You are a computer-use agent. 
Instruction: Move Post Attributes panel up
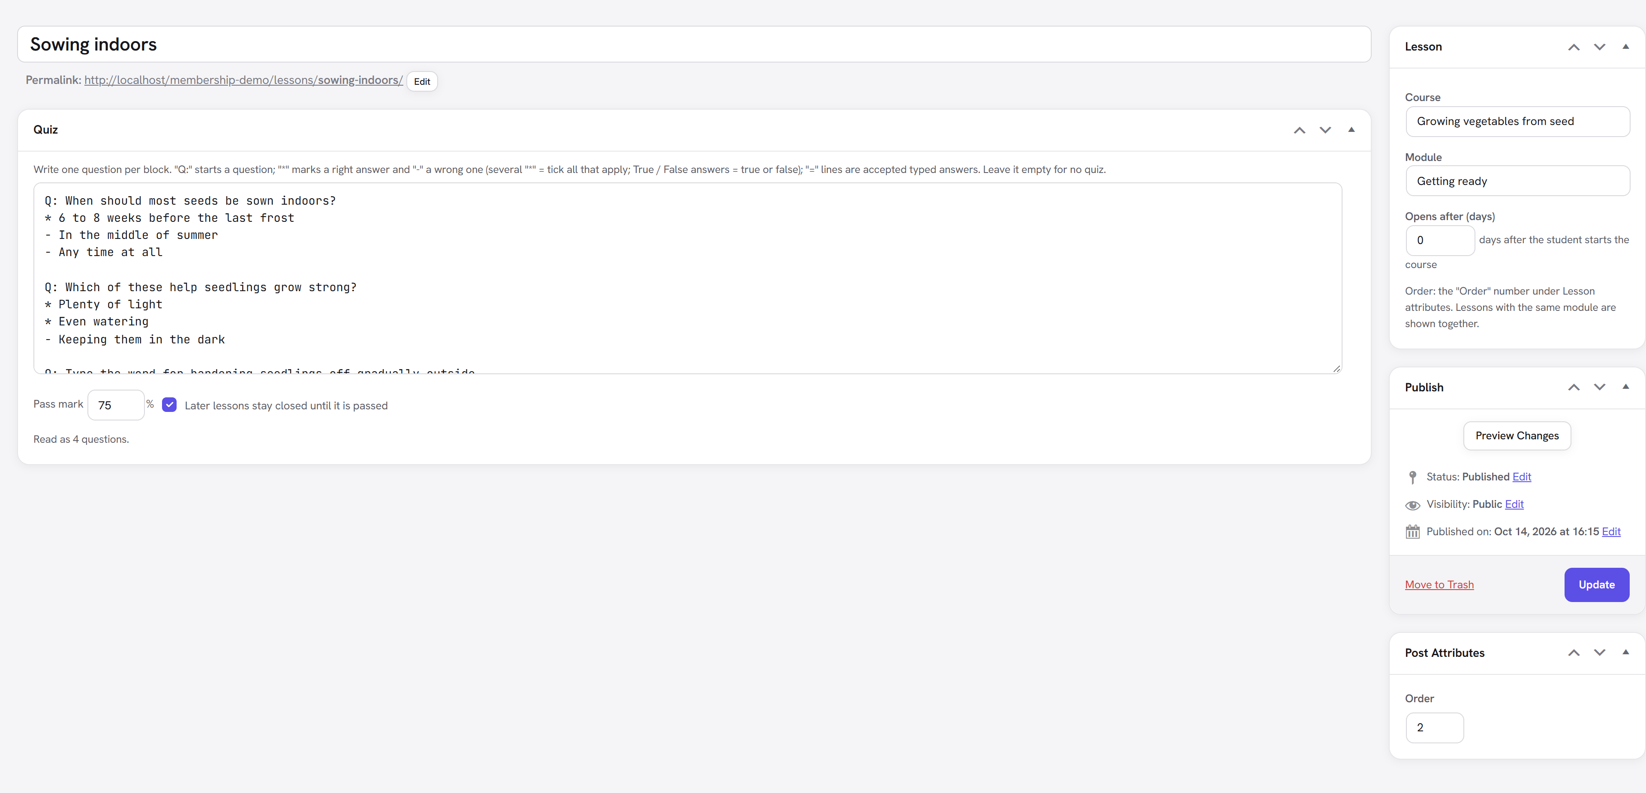point(1574,653)
